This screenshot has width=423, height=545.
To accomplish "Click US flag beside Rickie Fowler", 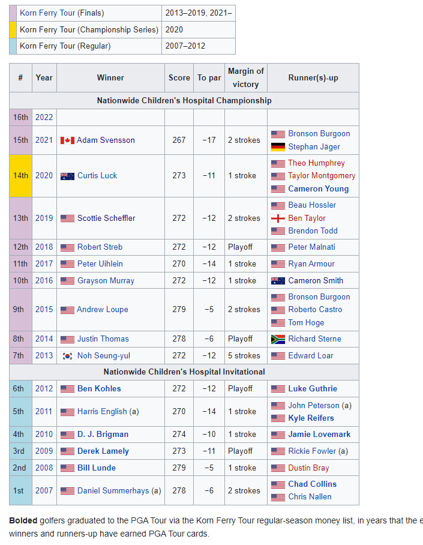I will [x=278, y=451].
